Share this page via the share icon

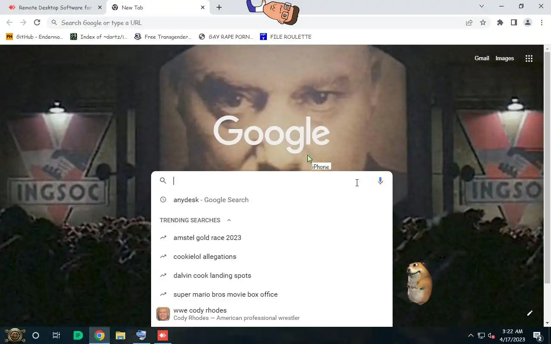click(x=469, y=23)
